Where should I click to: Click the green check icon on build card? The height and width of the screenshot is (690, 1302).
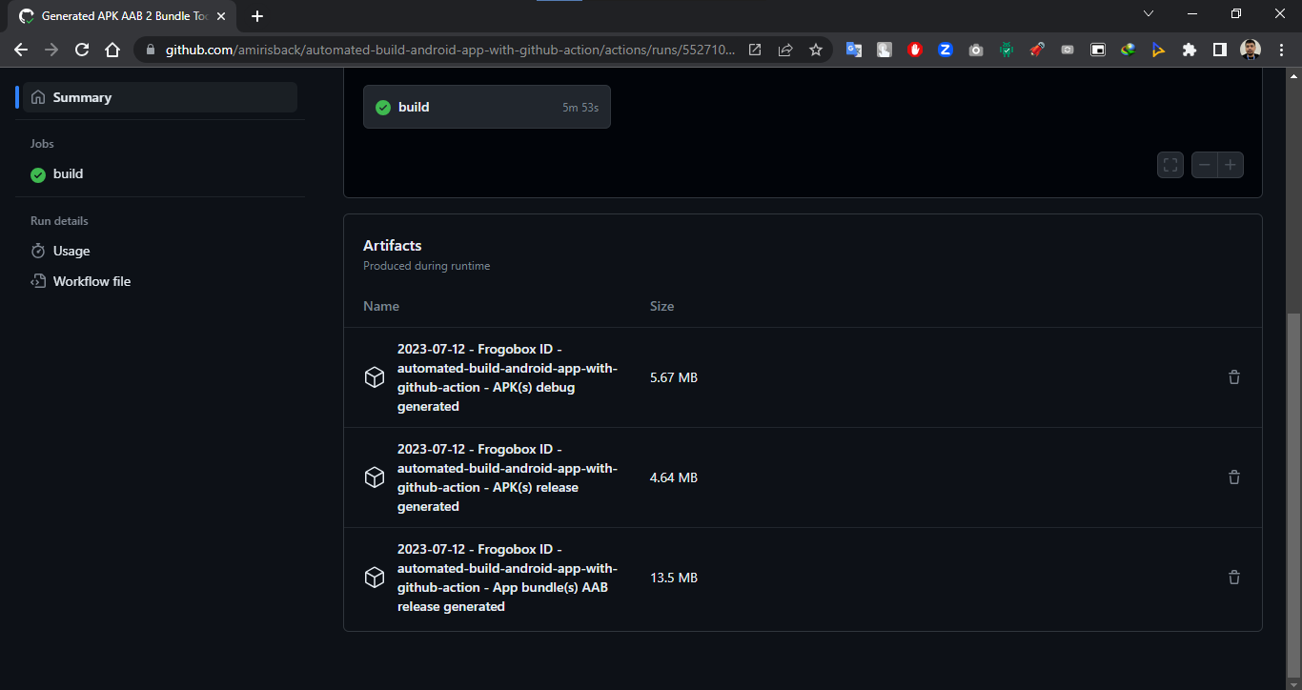click(383, 108)
